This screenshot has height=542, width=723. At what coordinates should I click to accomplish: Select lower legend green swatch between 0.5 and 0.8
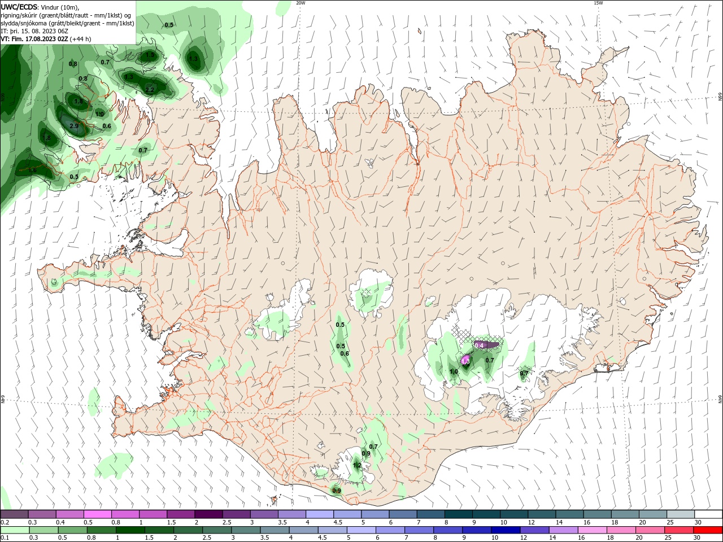click(x=72, y=530)
